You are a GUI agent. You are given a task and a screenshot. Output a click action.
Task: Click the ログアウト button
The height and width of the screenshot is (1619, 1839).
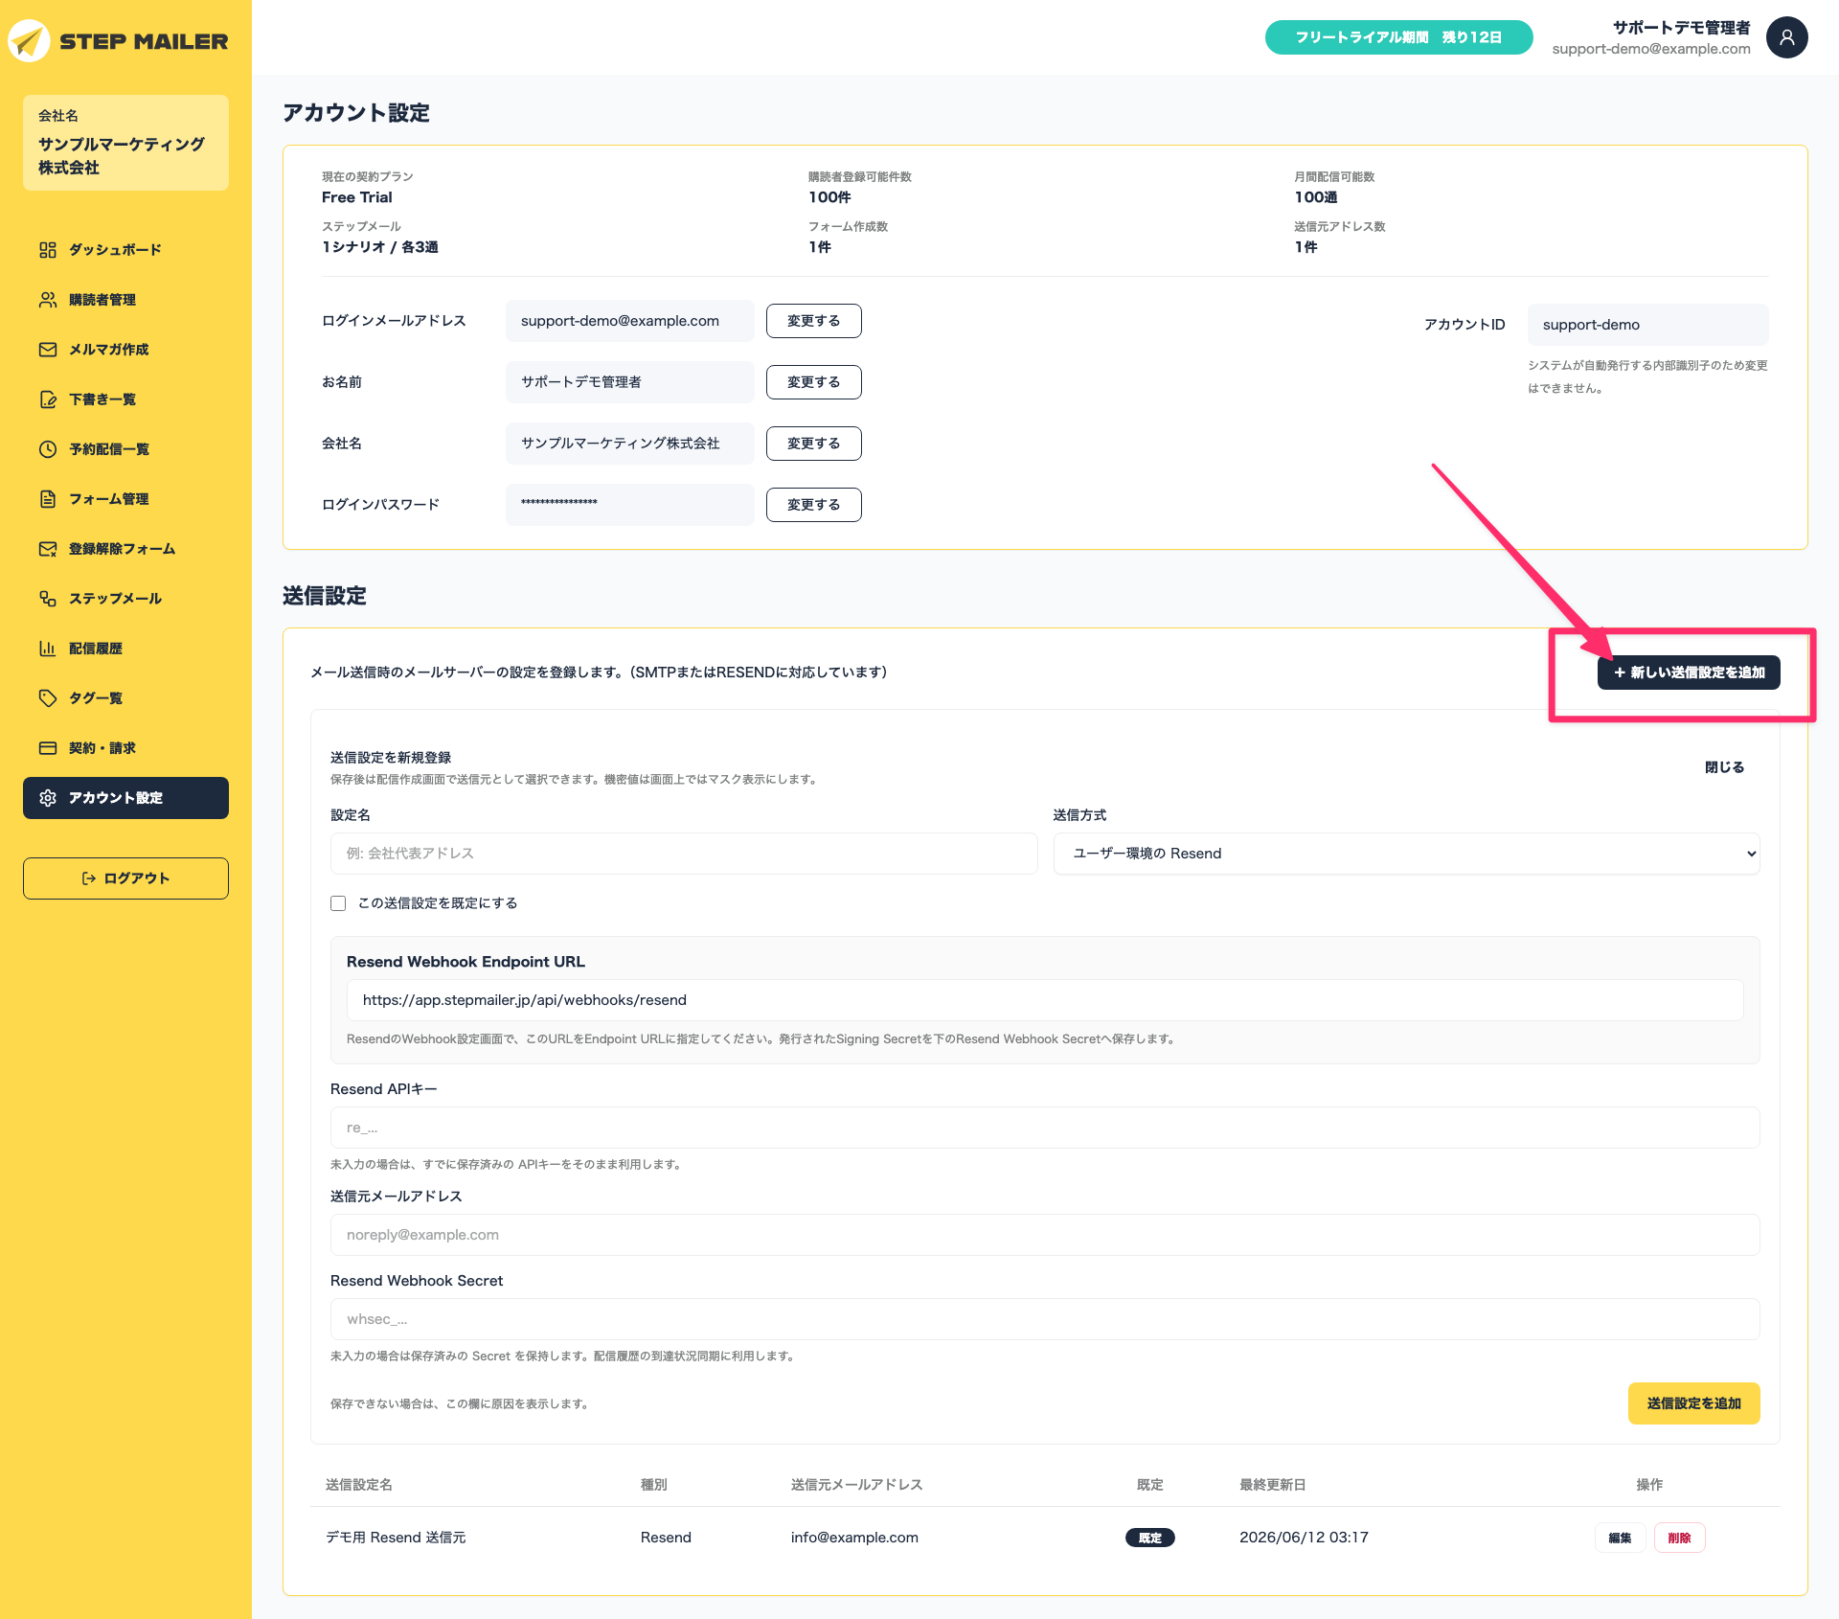click(125, 878)
